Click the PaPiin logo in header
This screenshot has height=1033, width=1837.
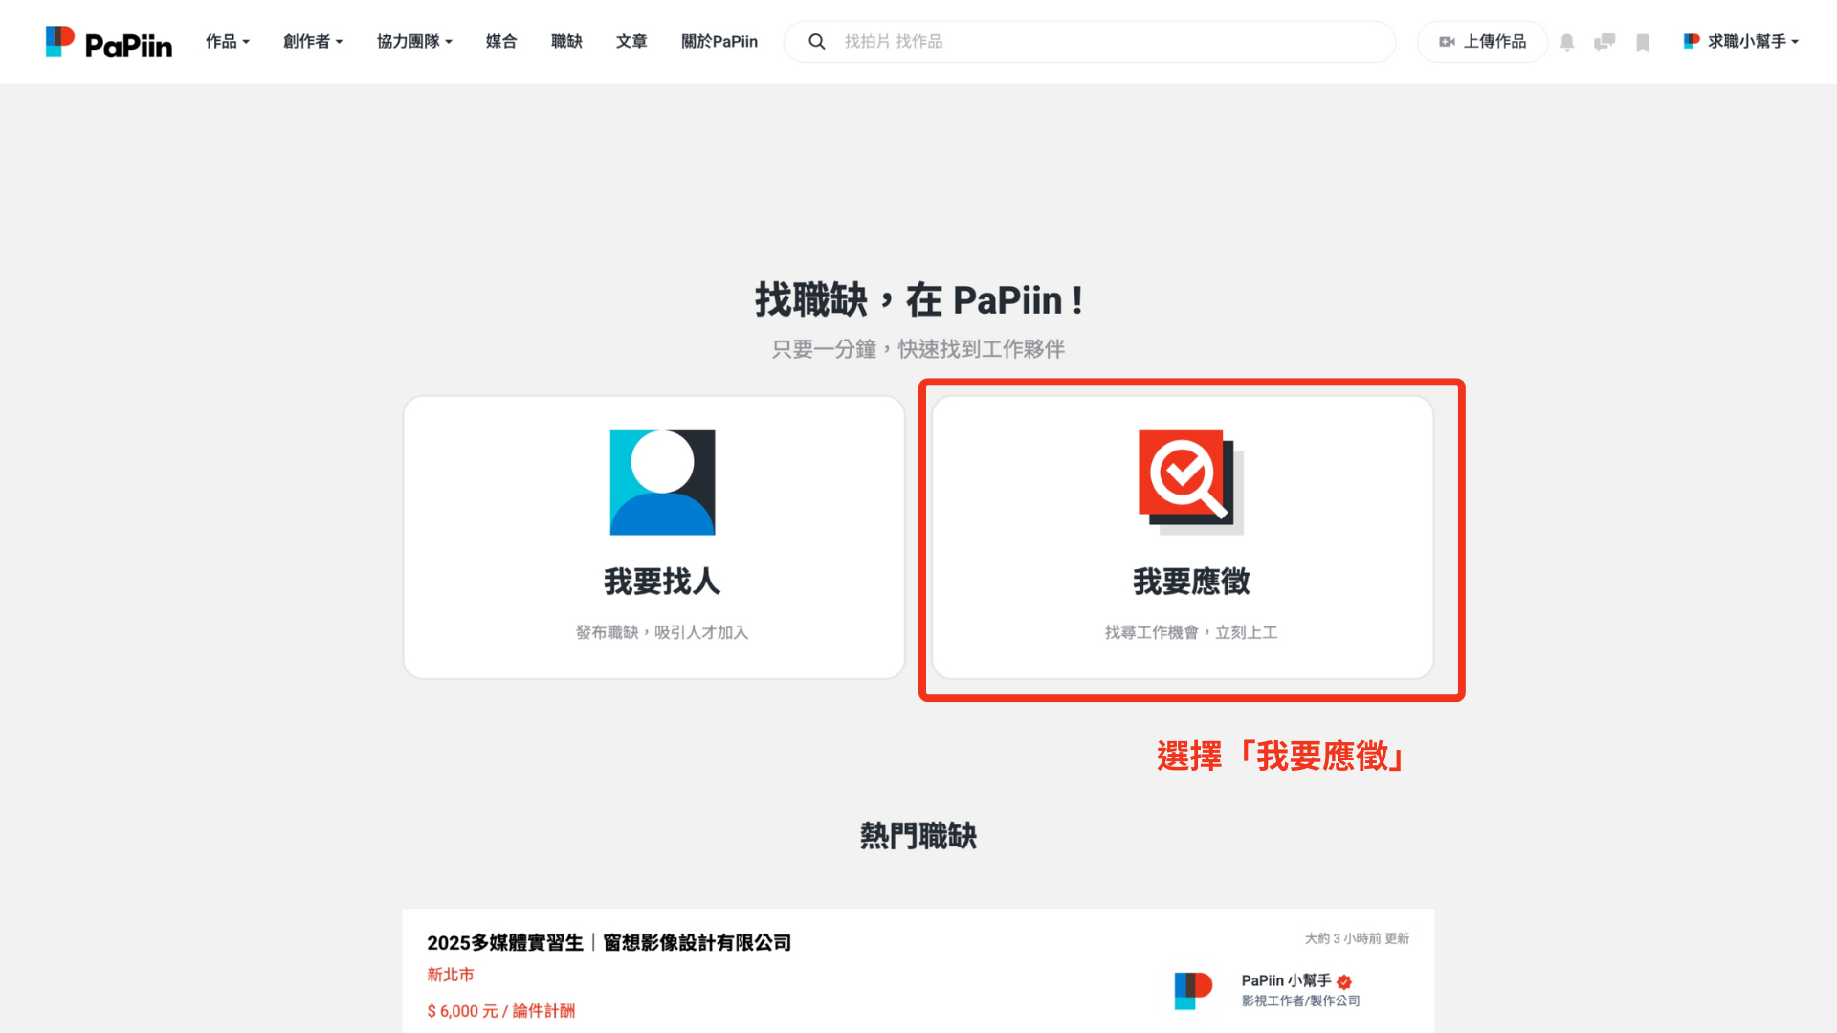point(109,42)
